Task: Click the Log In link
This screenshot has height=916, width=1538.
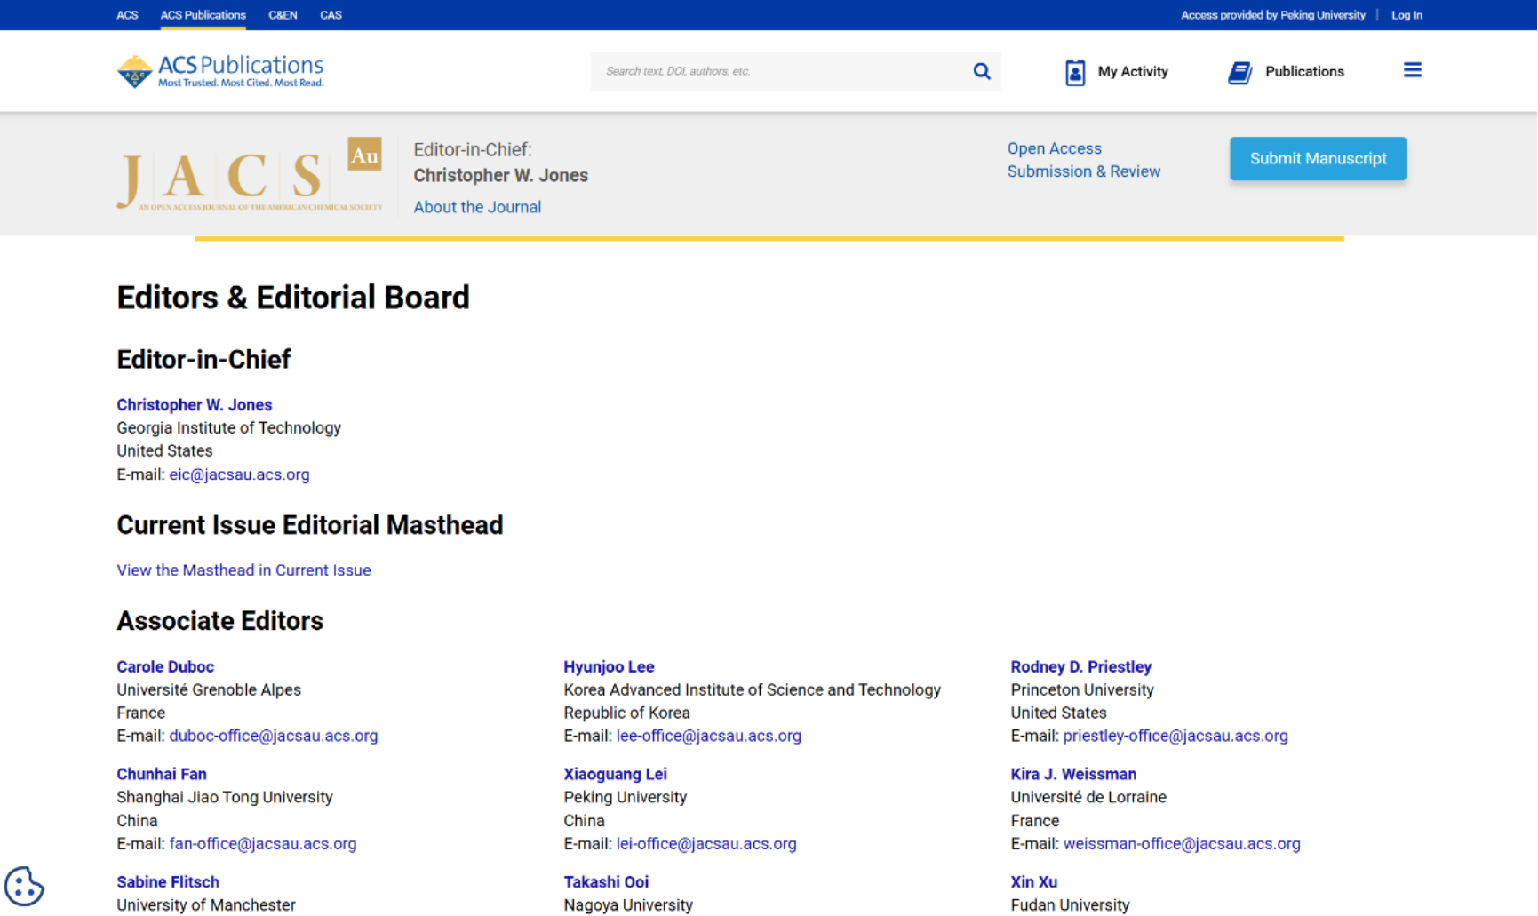Action: tap(1406, 15)
